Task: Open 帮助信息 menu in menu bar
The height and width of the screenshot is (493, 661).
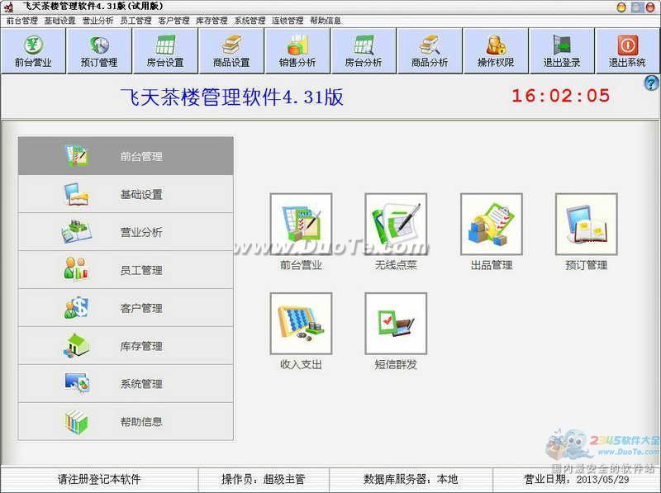Action: coord(326,20)
